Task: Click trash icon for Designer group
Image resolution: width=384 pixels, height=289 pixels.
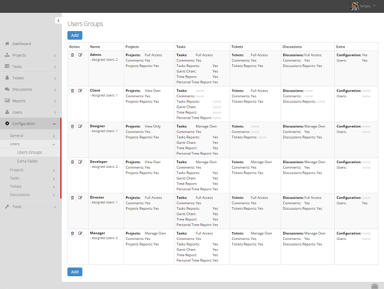Action: click(x=72, y=126)
